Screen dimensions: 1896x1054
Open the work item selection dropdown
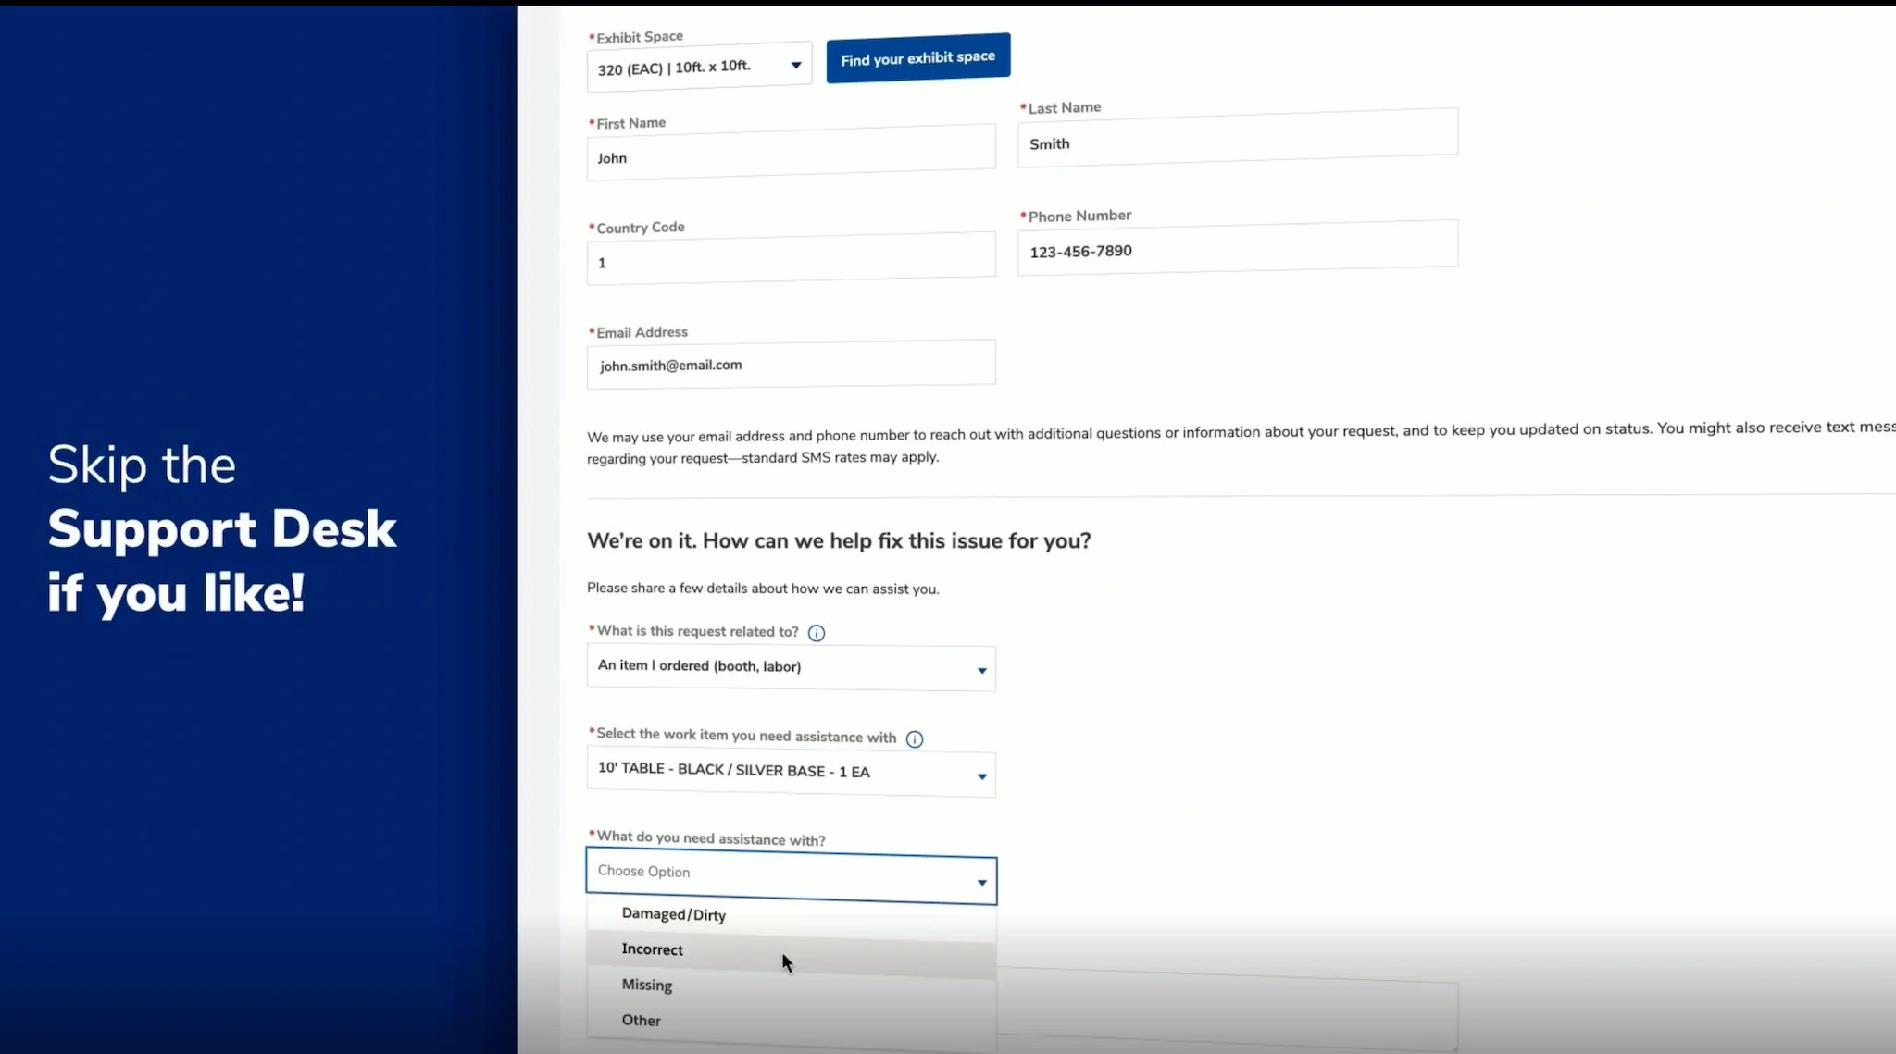click(x=791, y=773)
